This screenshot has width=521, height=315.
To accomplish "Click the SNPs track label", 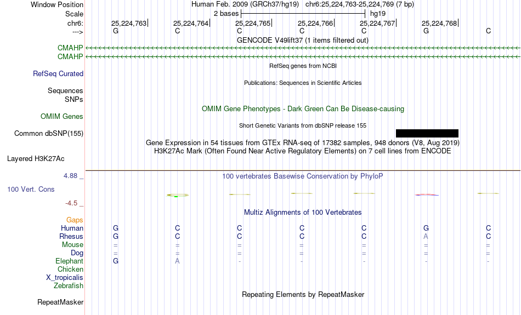I will [74, 99].
